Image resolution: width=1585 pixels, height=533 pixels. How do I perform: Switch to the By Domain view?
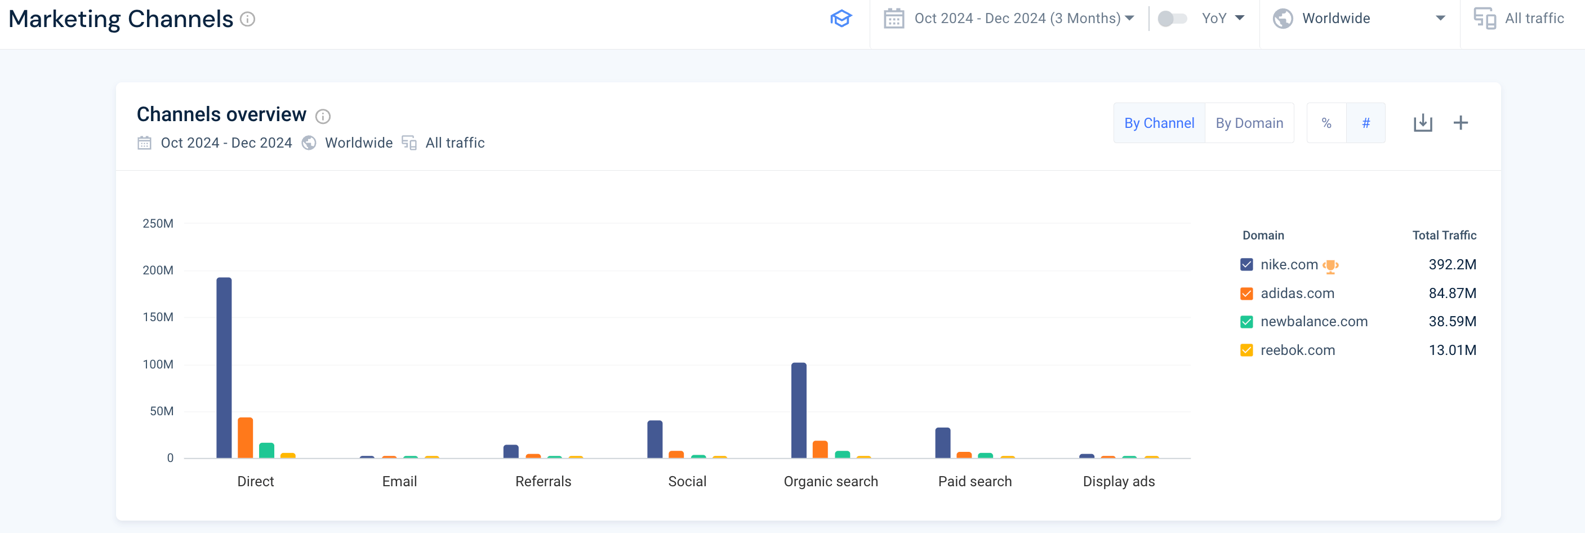(1249, 122)
